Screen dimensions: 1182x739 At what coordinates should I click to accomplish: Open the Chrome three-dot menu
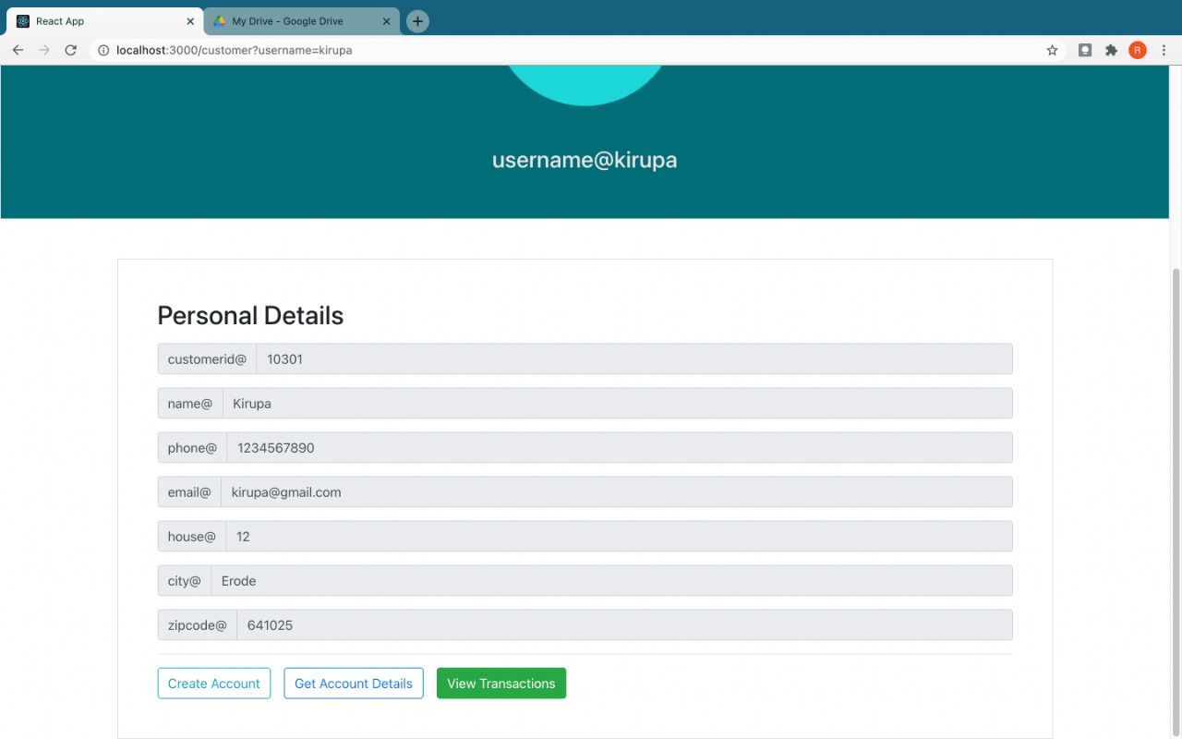tap(1164, 50)
